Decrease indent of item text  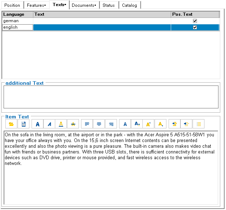[175, 124]
